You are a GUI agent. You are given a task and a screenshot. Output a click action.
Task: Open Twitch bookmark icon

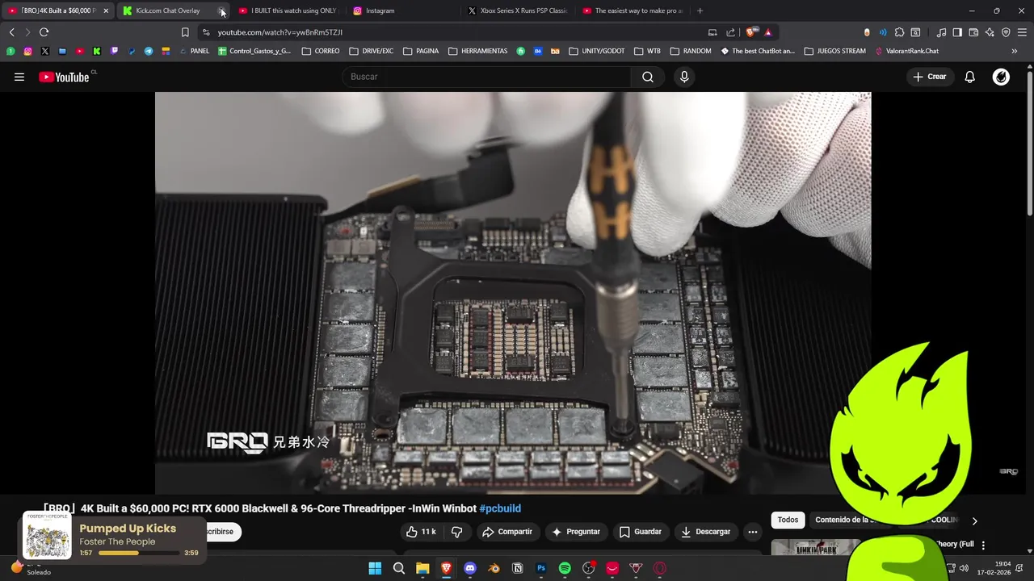(114, 51)
